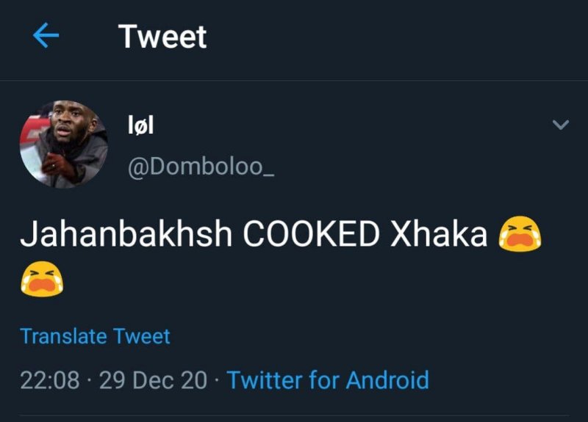Tap the crying emoji right after Xhaka

click(x=520, y=235)
